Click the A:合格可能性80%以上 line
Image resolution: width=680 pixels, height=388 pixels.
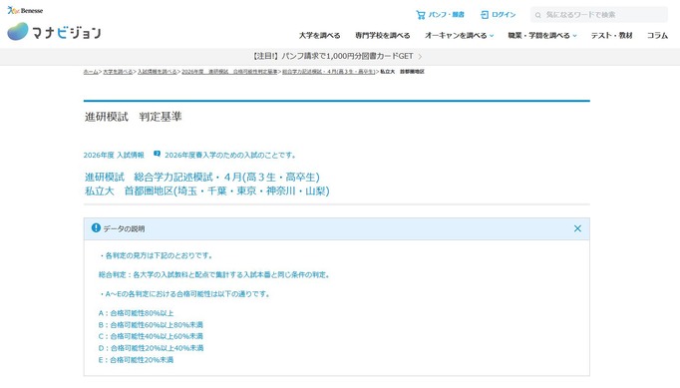pyautogui.click(x=136, y=313)
